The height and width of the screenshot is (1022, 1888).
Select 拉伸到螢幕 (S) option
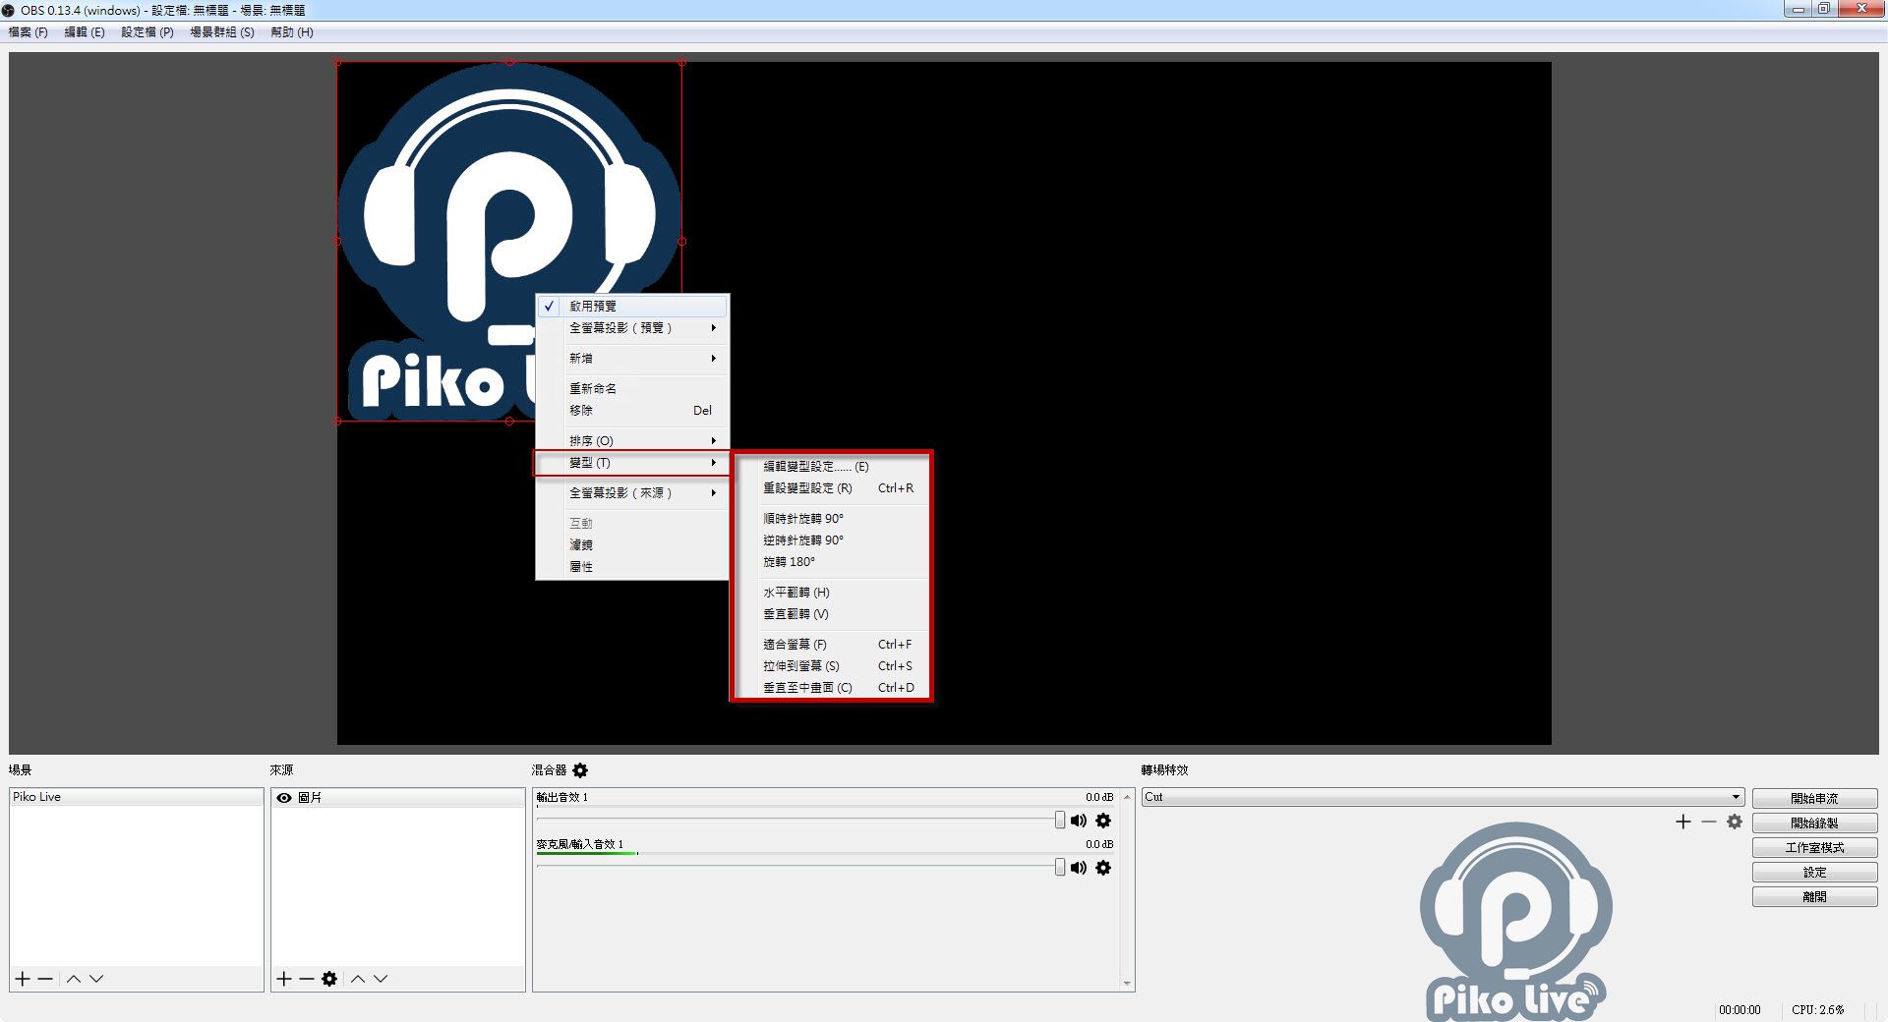pos(831,666)
